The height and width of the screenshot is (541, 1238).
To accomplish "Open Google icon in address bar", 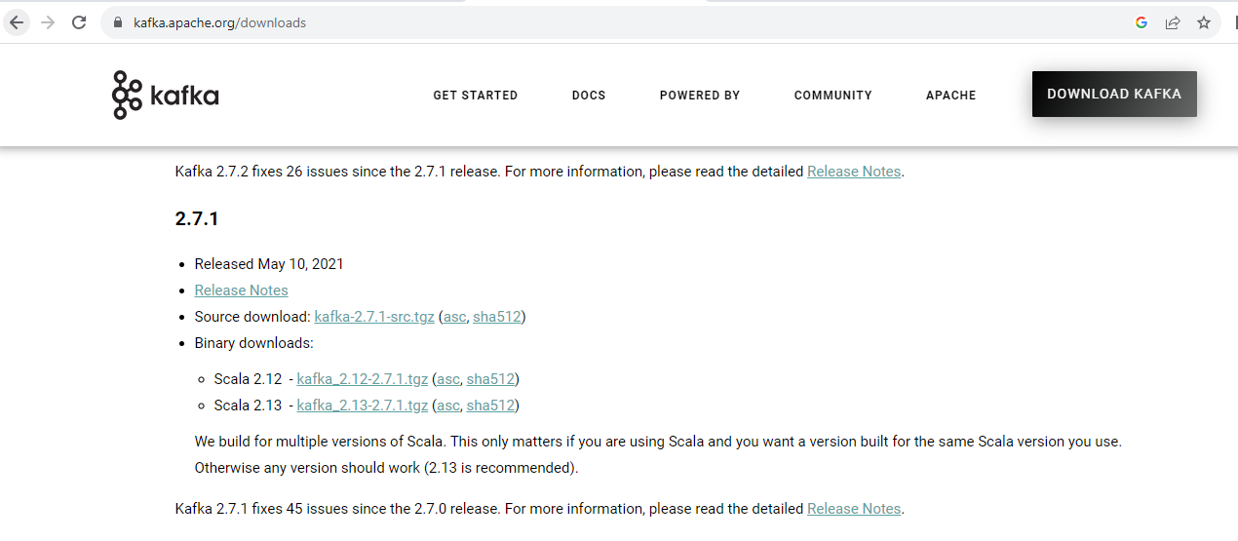I will (x=1141, y=22).
